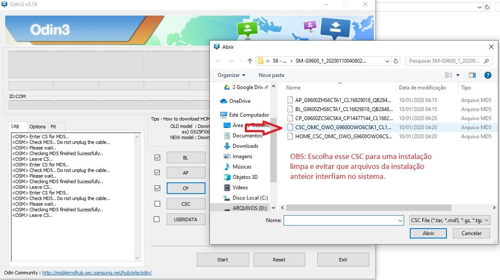Select Este Computador in navigation pane

(x=244, y=115)
